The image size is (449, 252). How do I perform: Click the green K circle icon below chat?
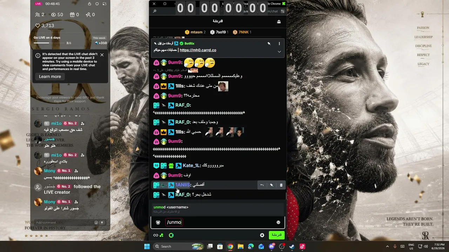(171, 235)
